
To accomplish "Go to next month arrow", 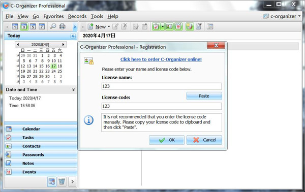I will point(63,45).
